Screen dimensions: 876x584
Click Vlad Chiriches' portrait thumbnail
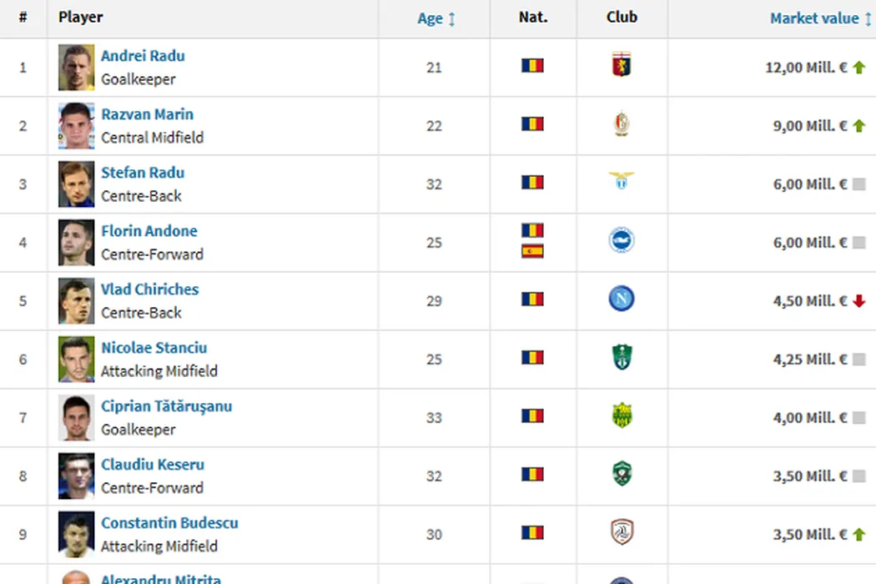[76, 301]
